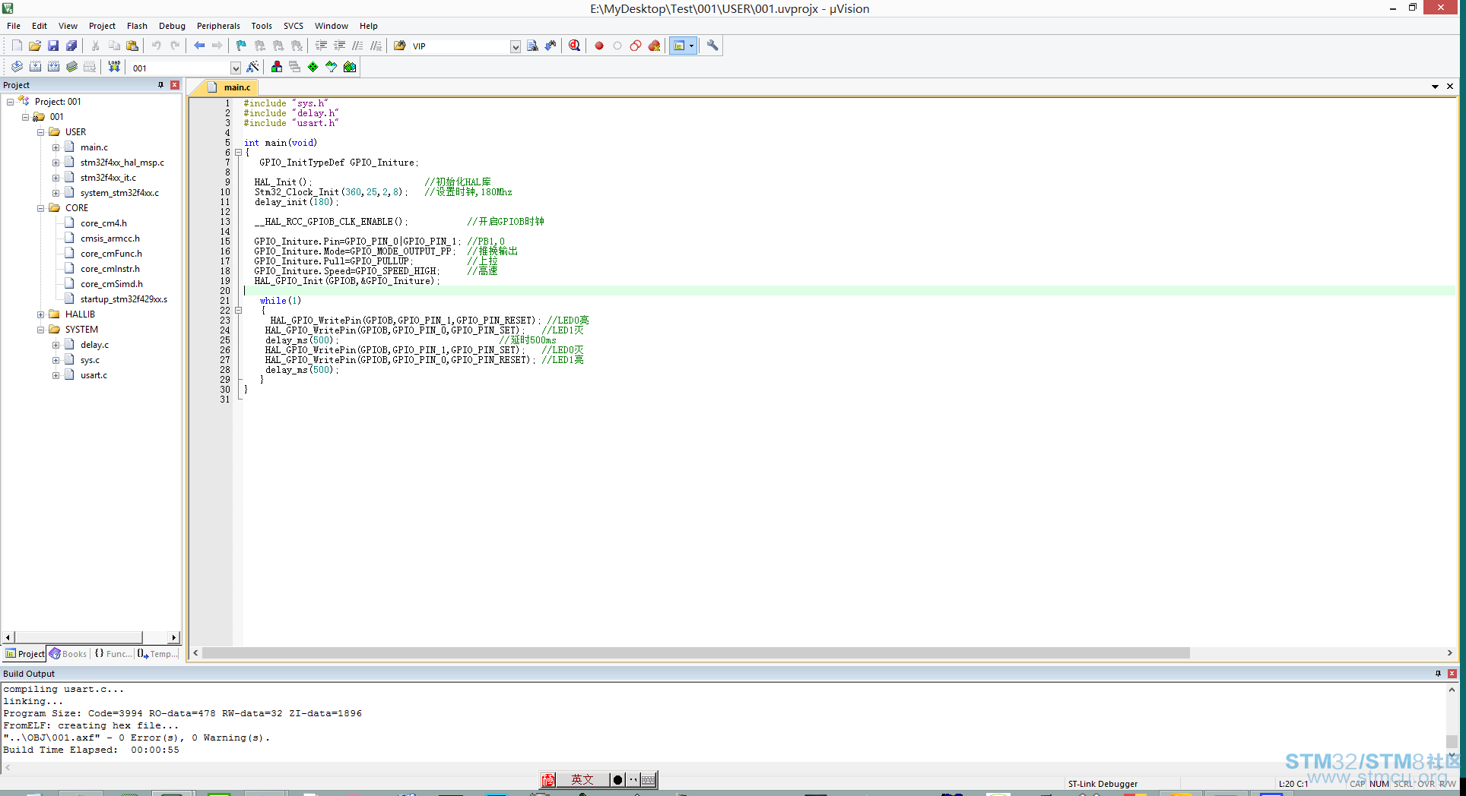Select usart.c in SYSTEM group
1466x796 pixels.
click(94, 375)
